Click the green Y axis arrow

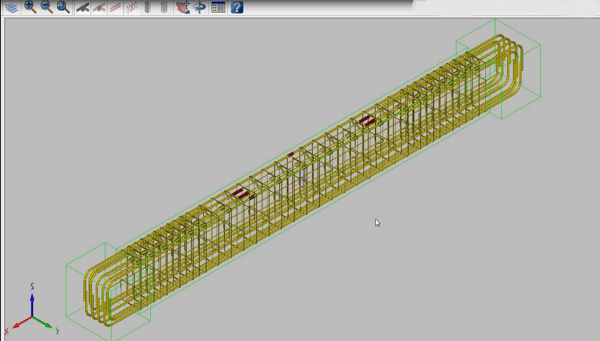tap(45, 324)
